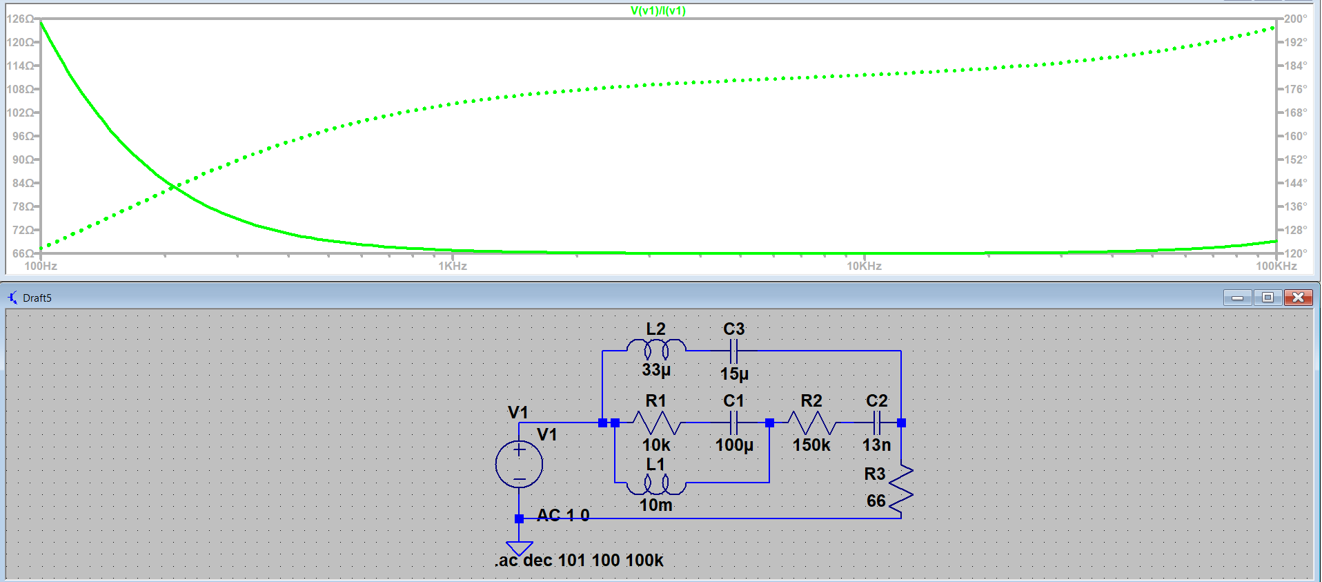Select resistor R1 symbol
The height and width of the screenshot is (582, 1322).
pyautogui.click(x=656, y=423)
